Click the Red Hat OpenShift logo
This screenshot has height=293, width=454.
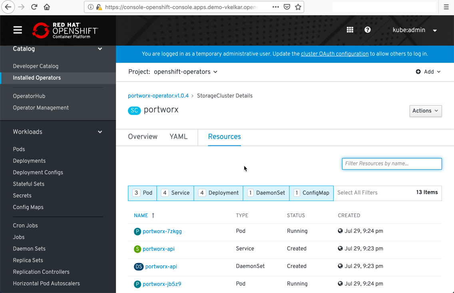point(65,30)
